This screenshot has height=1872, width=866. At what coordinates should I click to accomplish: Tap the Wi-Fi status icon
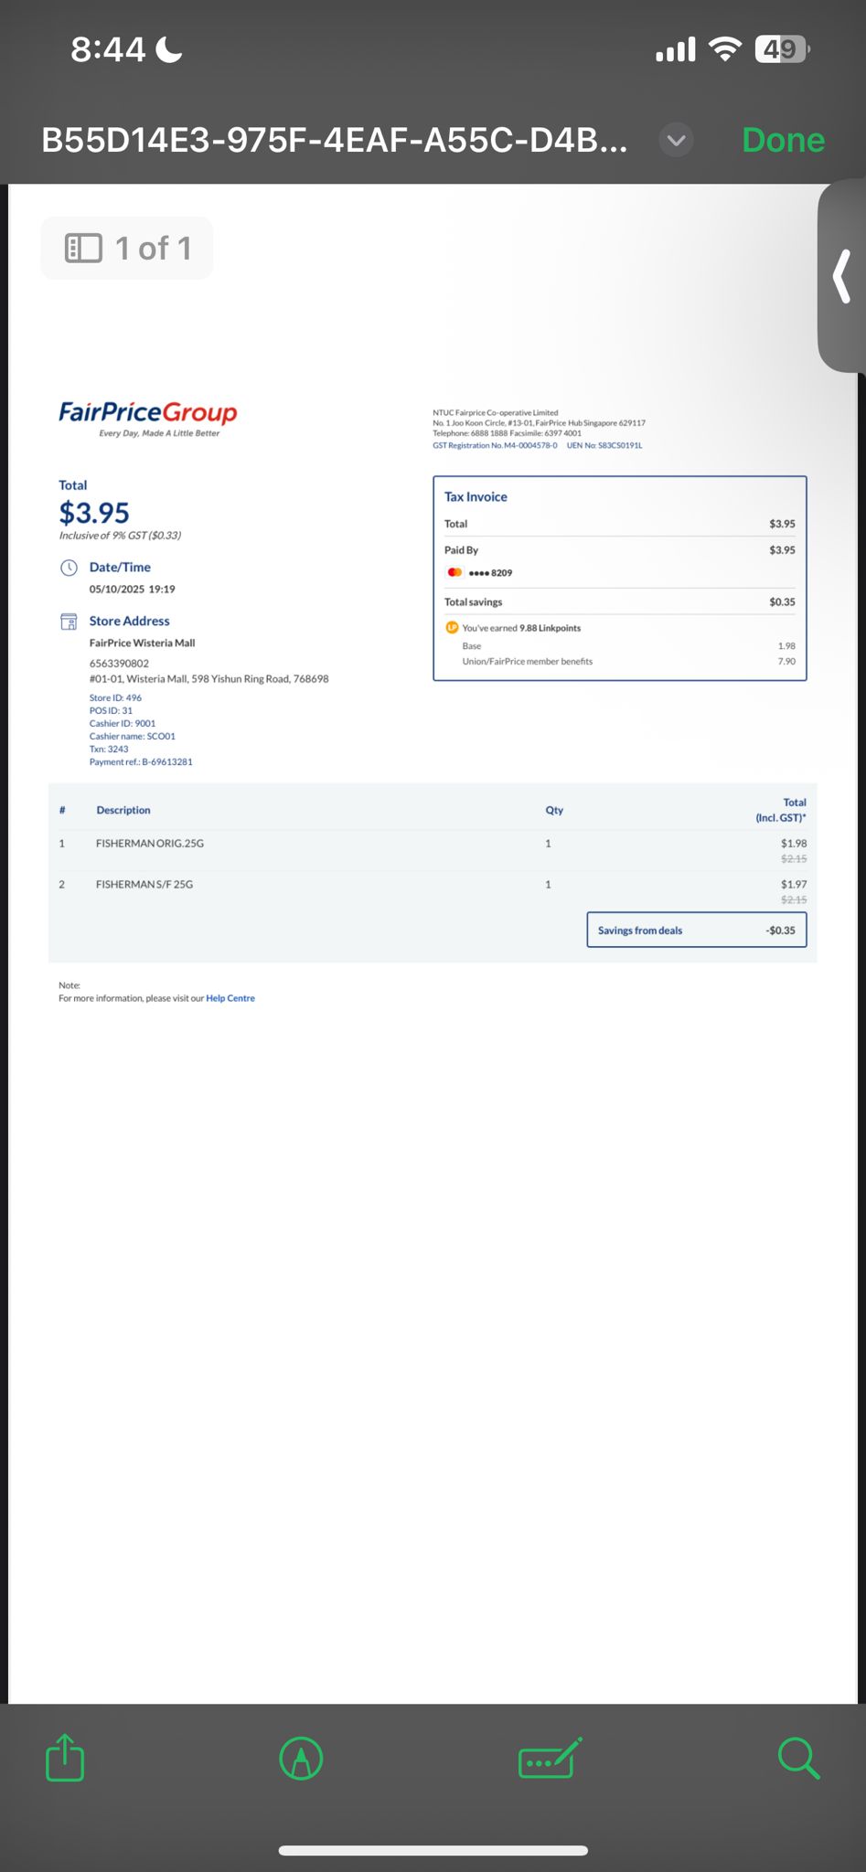coord(725,48)
